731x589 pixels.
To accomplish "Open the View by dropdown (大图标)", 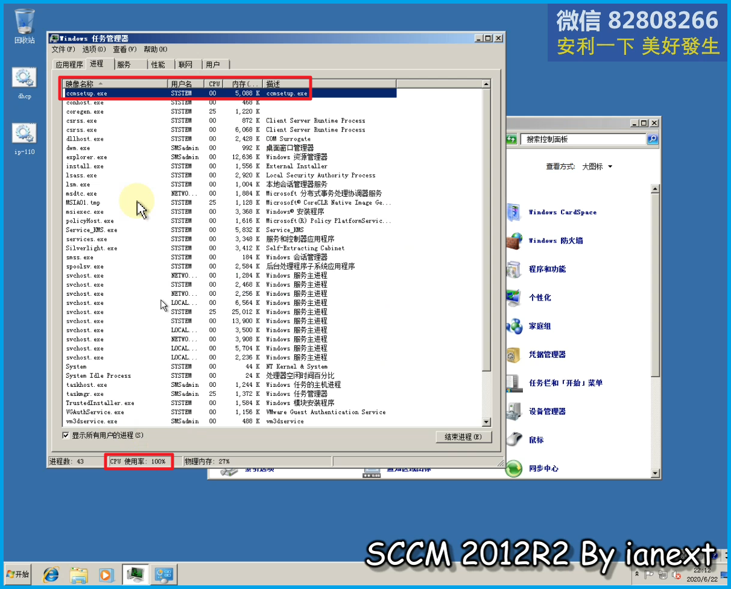I will pos(597,167).
